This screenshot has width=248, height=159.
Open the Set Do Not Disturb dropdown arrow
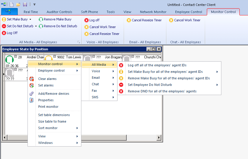36,26
